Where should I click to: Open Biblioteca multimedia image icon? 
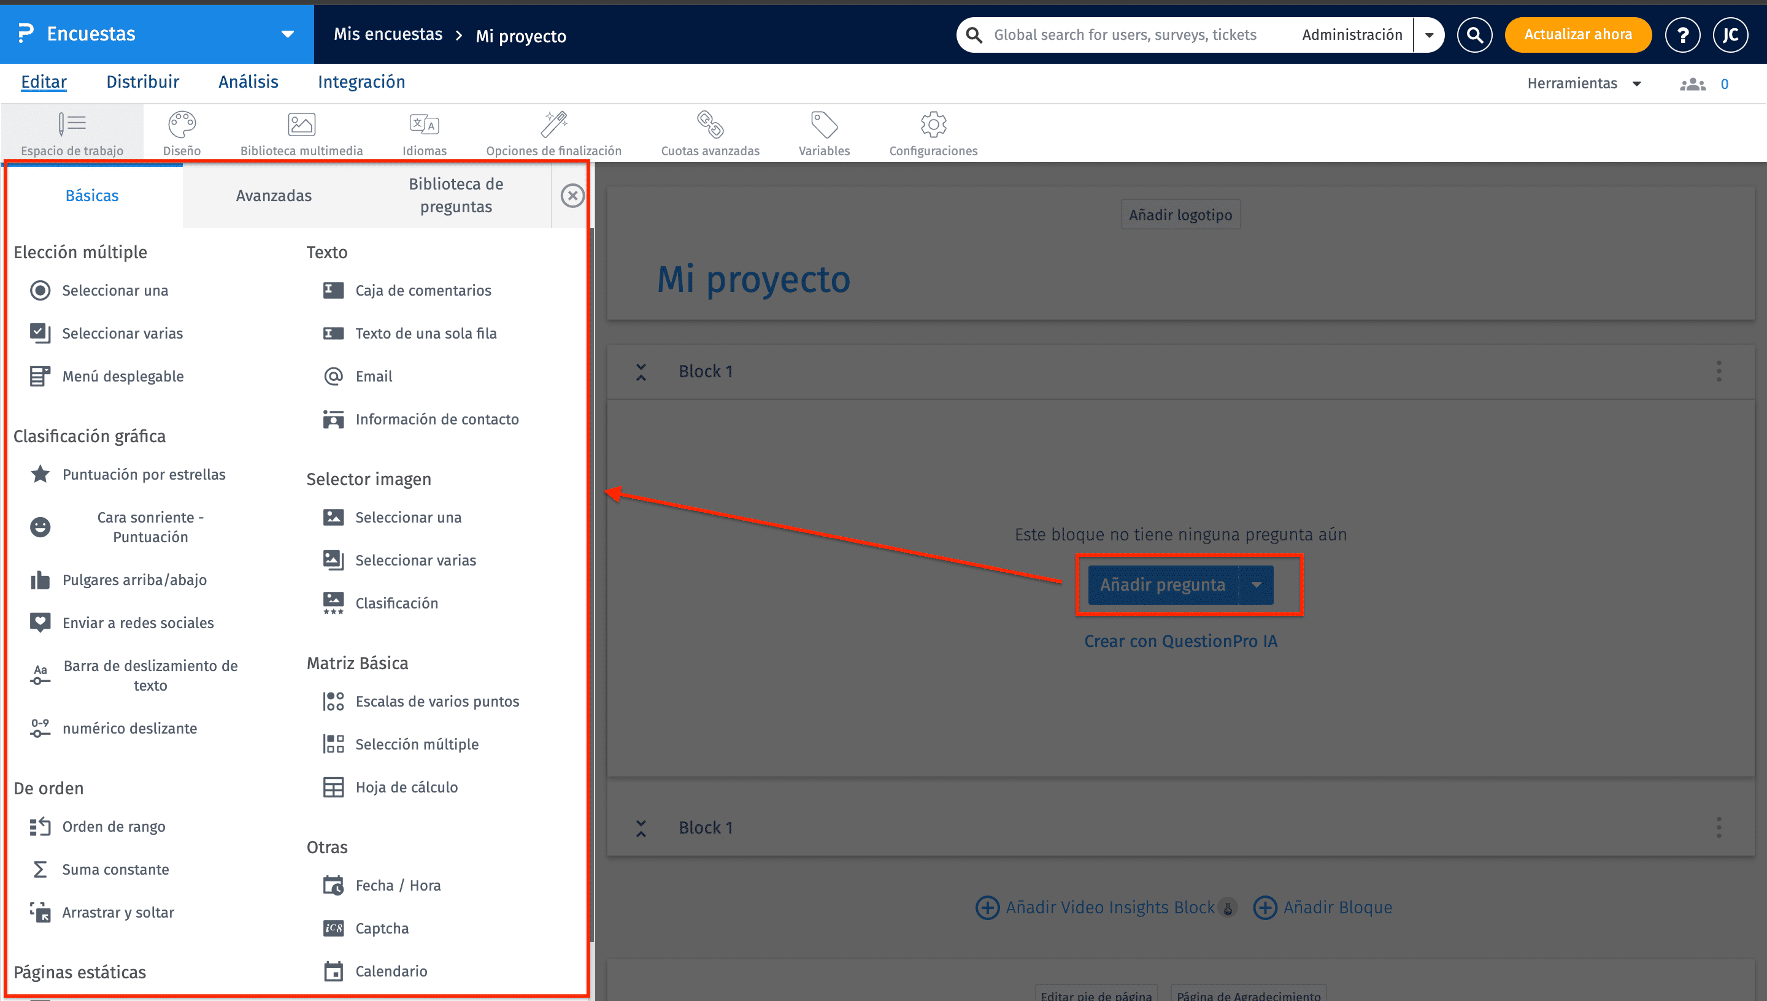point(301,125)
